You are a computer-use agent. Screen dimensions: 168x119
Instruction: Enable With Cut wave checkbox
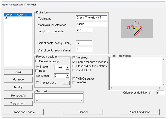74,78
